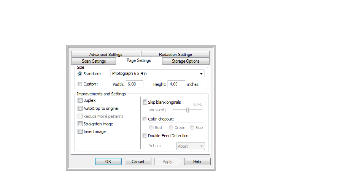356x171 pixels.
Task: Enable the Duplex checkbox
Action: pos(80,100)
